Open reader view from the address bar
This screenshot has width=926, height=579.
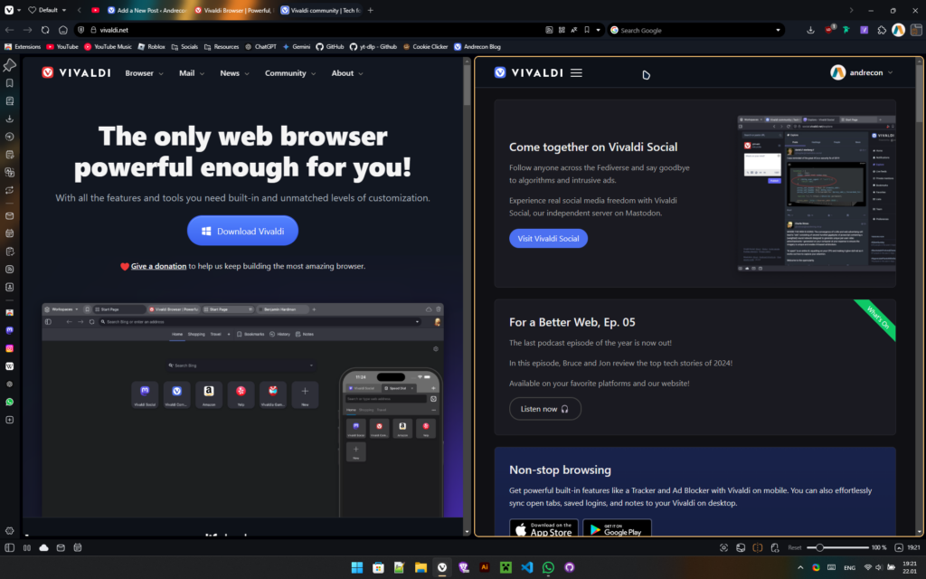tap(549, 30)
